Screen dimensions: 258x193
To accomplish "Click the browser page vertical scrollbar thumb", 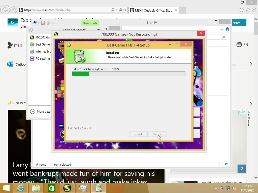I will pos(256,28).
